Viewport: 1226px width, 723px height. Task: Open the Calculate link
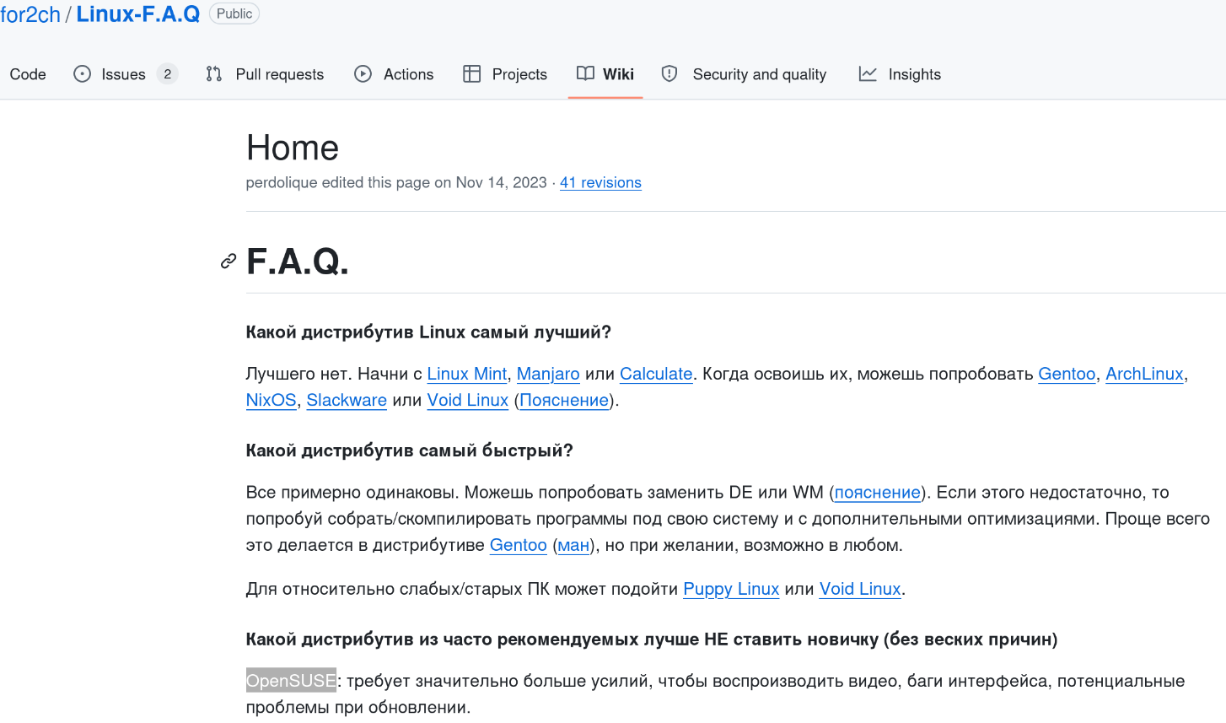coord(656,375)
